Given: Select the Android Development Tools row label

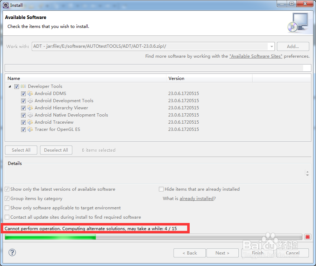Looking at the screenshot, I should point(64,101).
